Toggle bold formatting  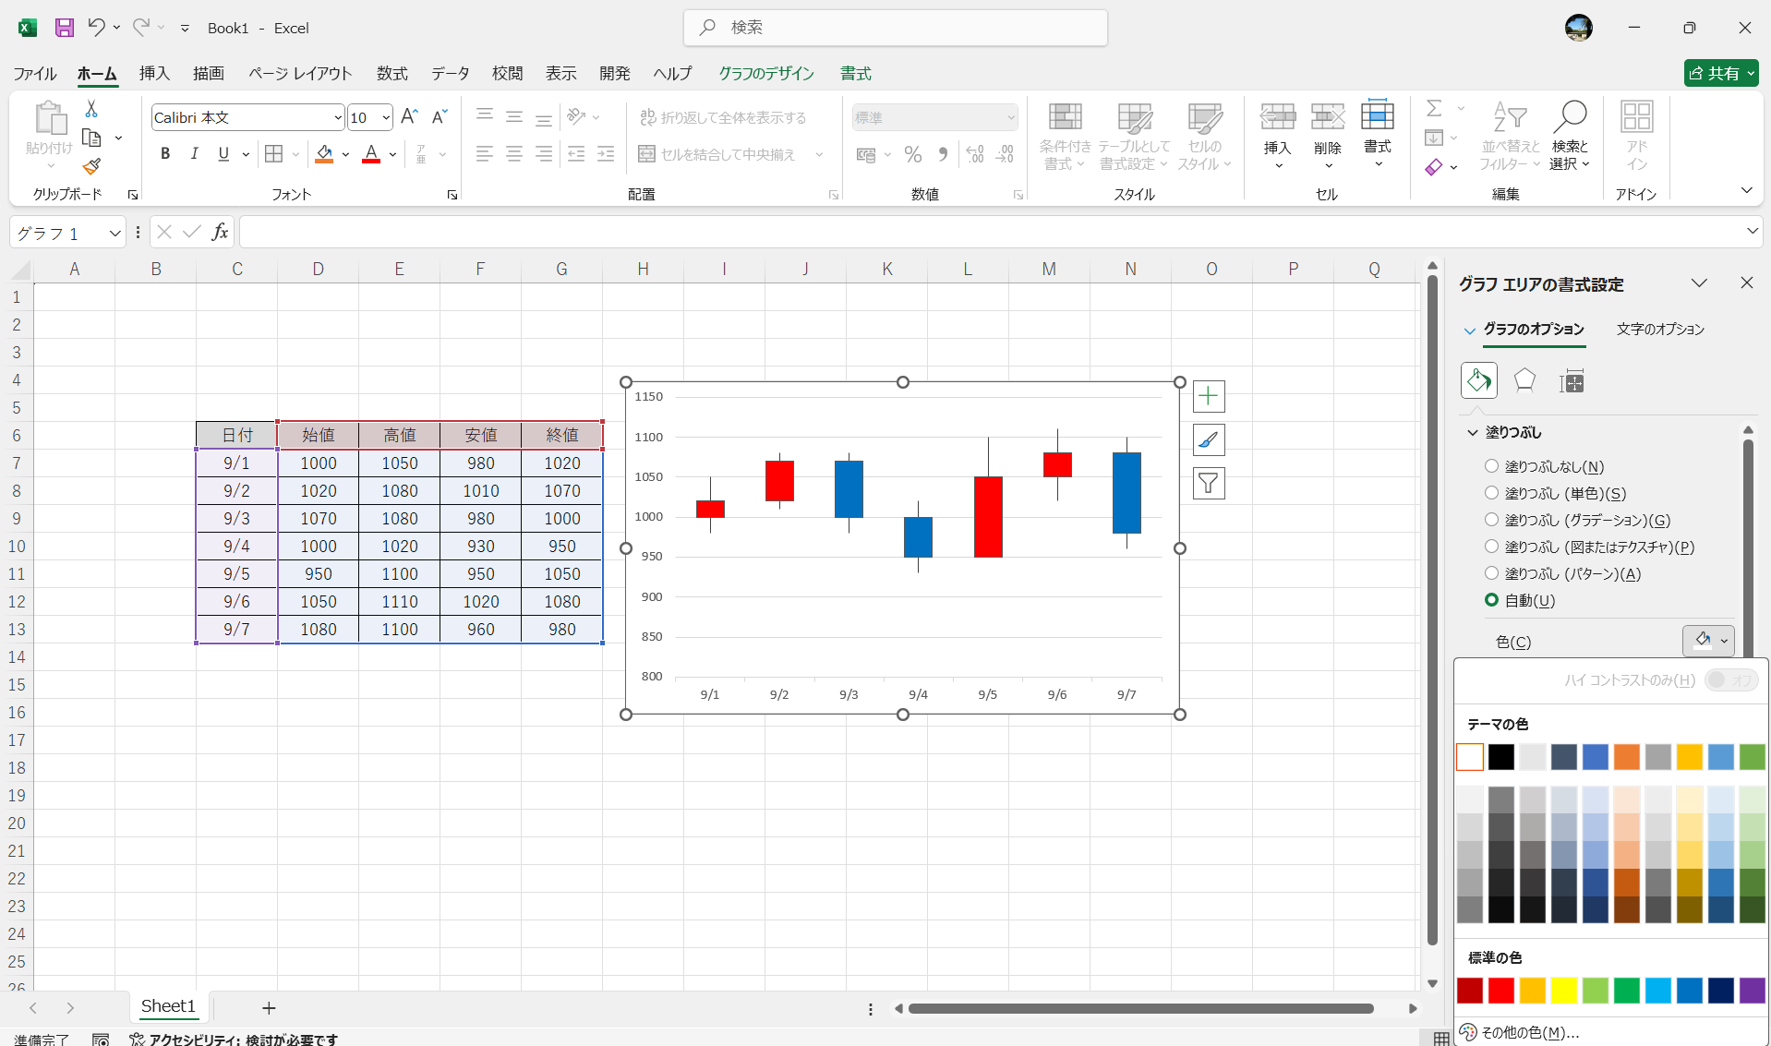click(x=165, y=154)
